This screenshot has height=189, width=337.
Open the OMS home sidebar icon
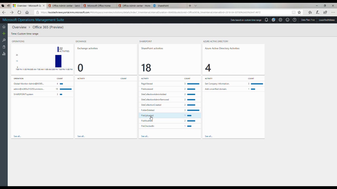pos(4,27)
